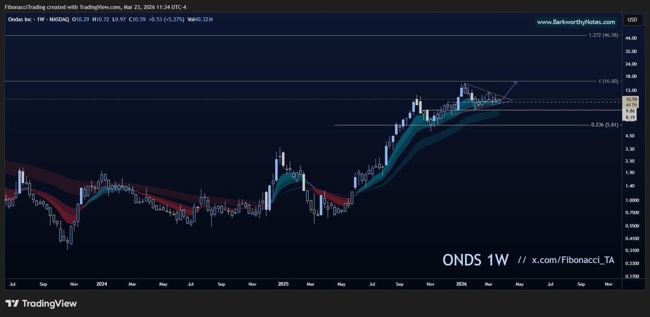Click the 0.7500 price scale value
The width and height of the screenshot is (650, 317).
tap(632, 212)
